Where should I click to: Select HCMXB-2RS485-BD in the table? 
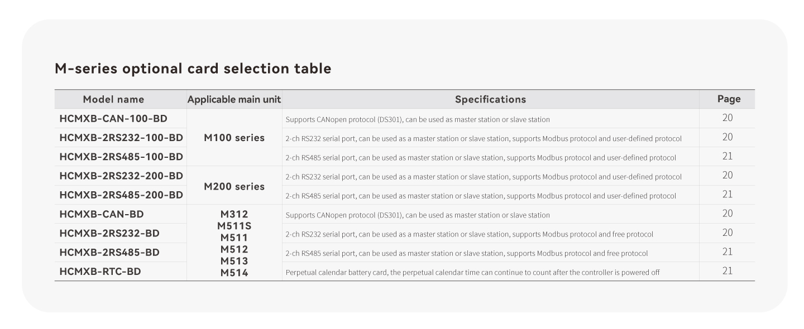[109, 252]
